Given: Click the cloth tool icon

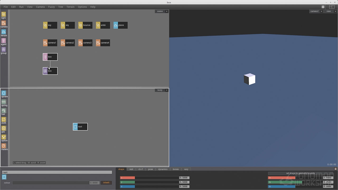Looking at the screenshot, I should coord(4,120).
